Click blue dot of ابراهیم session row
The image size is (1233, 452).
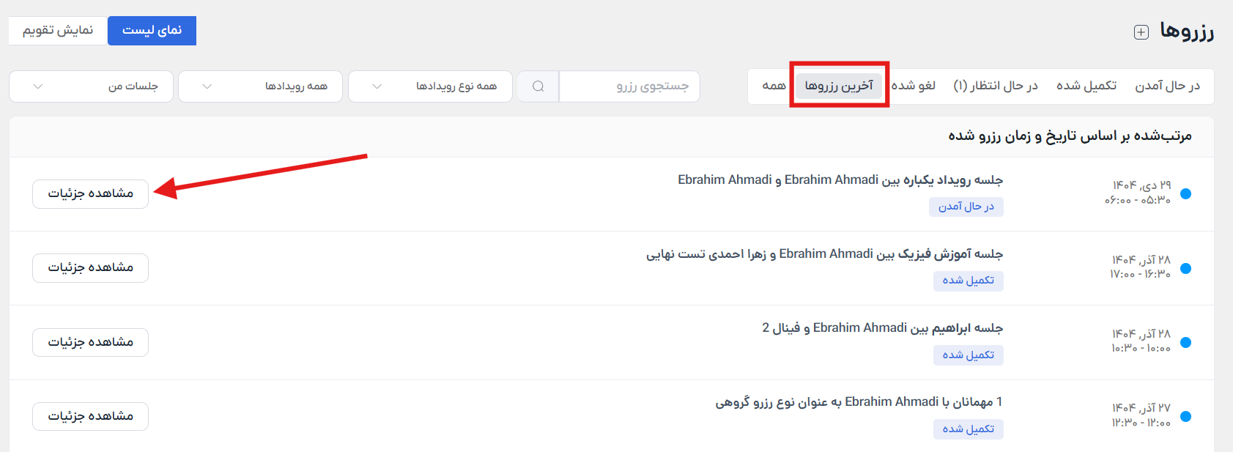tap(1185, 342)
